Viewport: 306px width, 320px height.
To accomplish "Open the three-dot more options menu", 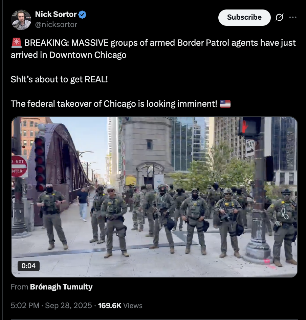I will pyautogui.click(x=293, y=17).
